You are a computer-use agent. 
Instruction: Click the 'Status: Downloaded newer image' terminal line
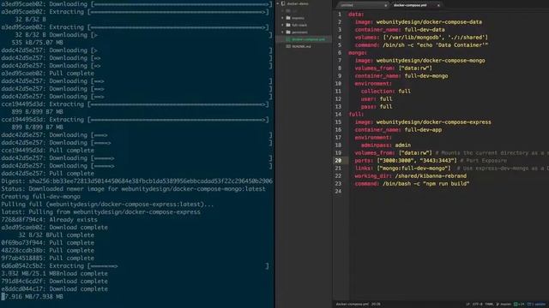click(x=133, y=189)
